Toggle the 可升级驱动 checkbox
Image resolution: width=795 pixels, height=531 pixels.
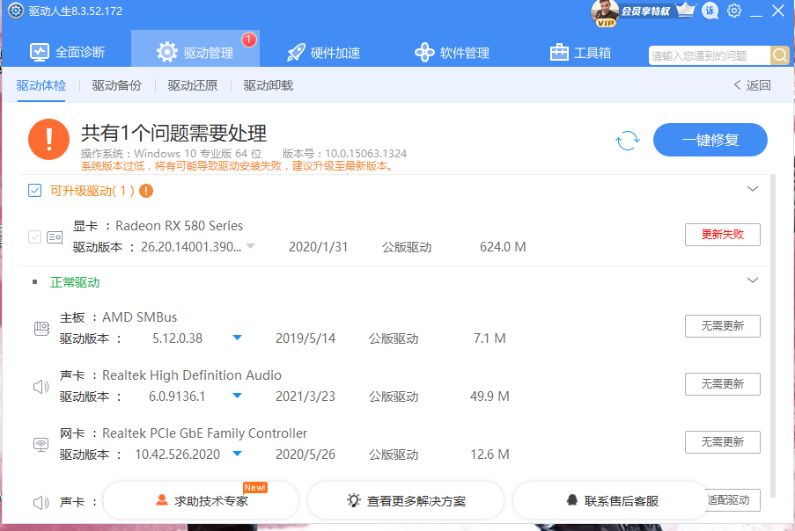coord(34,190)
